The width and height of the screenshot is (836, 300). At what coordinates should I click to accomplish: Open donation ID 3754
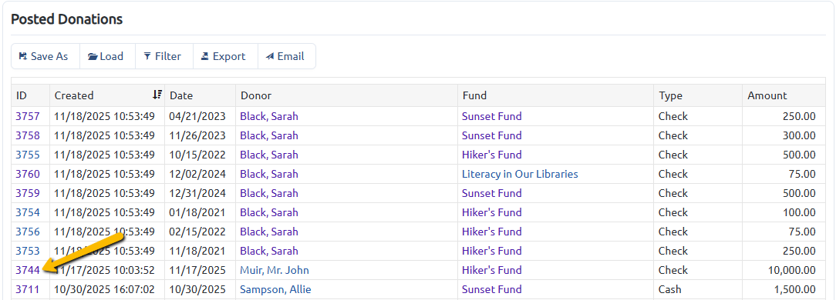(x=28, y=212)
